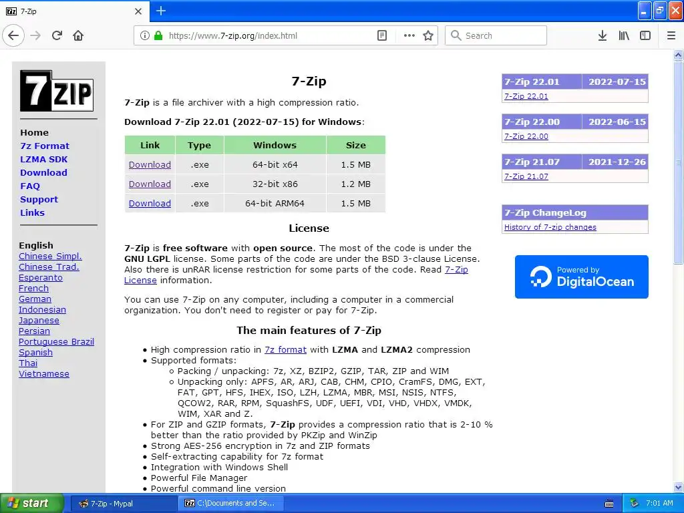The height and width of the screenshot is (513, 684).
Task: Close the 7-Zip browser tab
Action: pyautogui.click(x=138, y=11)
